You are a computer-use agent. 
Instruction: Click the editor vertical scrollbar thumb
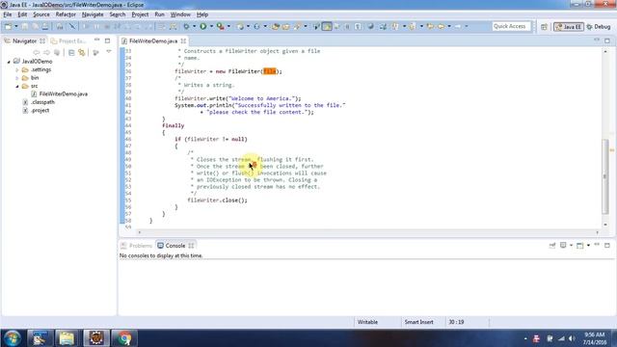coord(605,176)
